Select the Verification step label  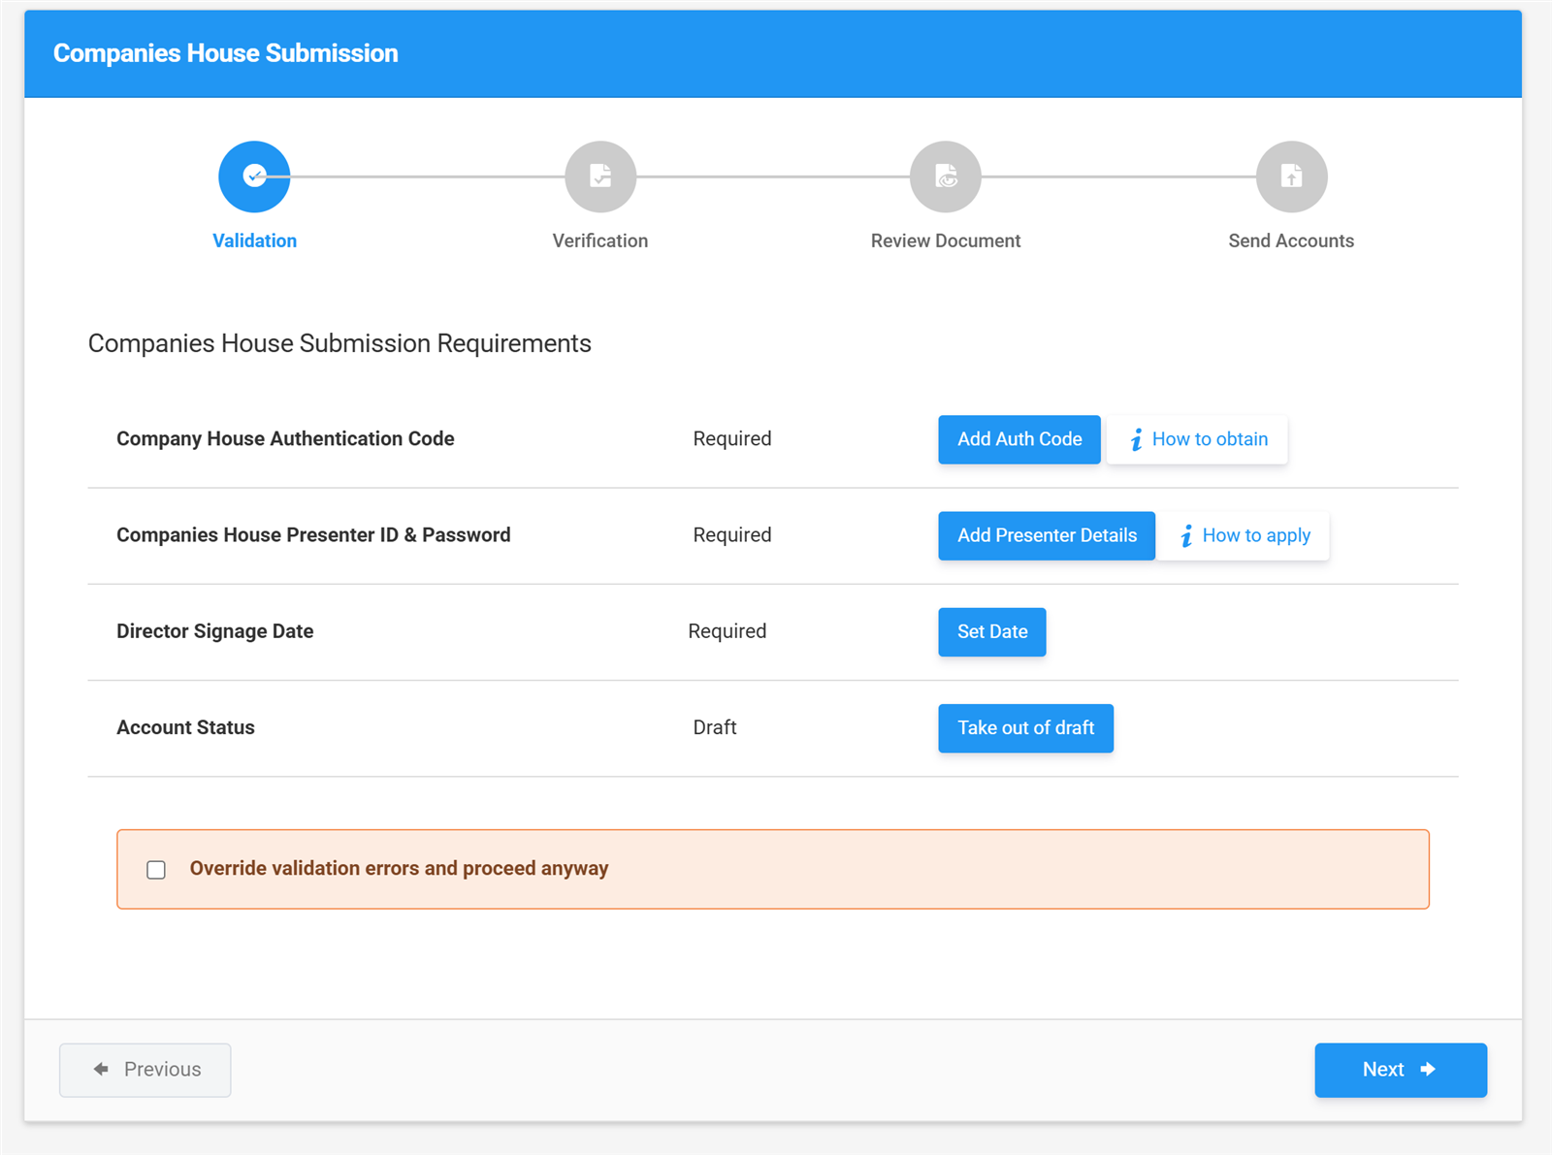600,241
